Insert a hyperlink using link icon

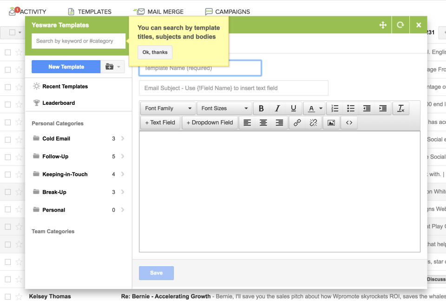click(x=297, y=123)
